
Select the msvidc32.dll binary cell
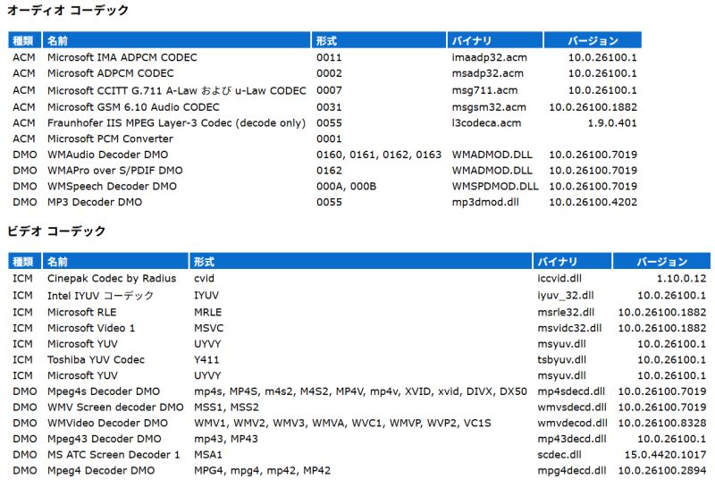tap(569, 328)
